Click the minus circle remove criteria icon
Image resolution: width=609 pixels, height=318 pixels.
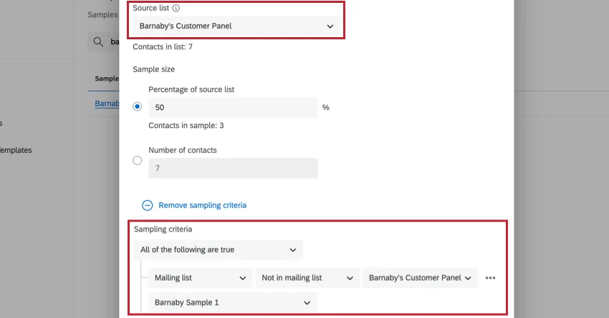click(x=147, y=205)
